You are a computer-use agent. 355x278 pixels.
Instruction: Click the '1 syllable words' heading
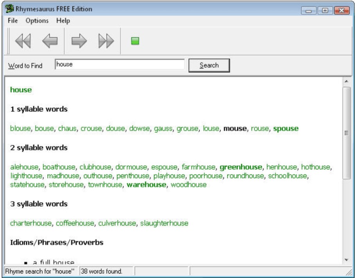(x=39, y=109)
